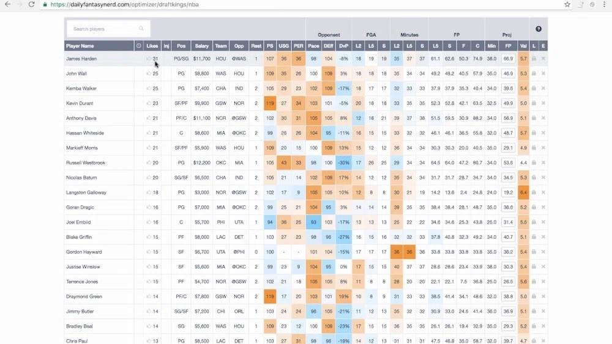
Task: Click the Draymond Green player name
Action: coord(84,296)
